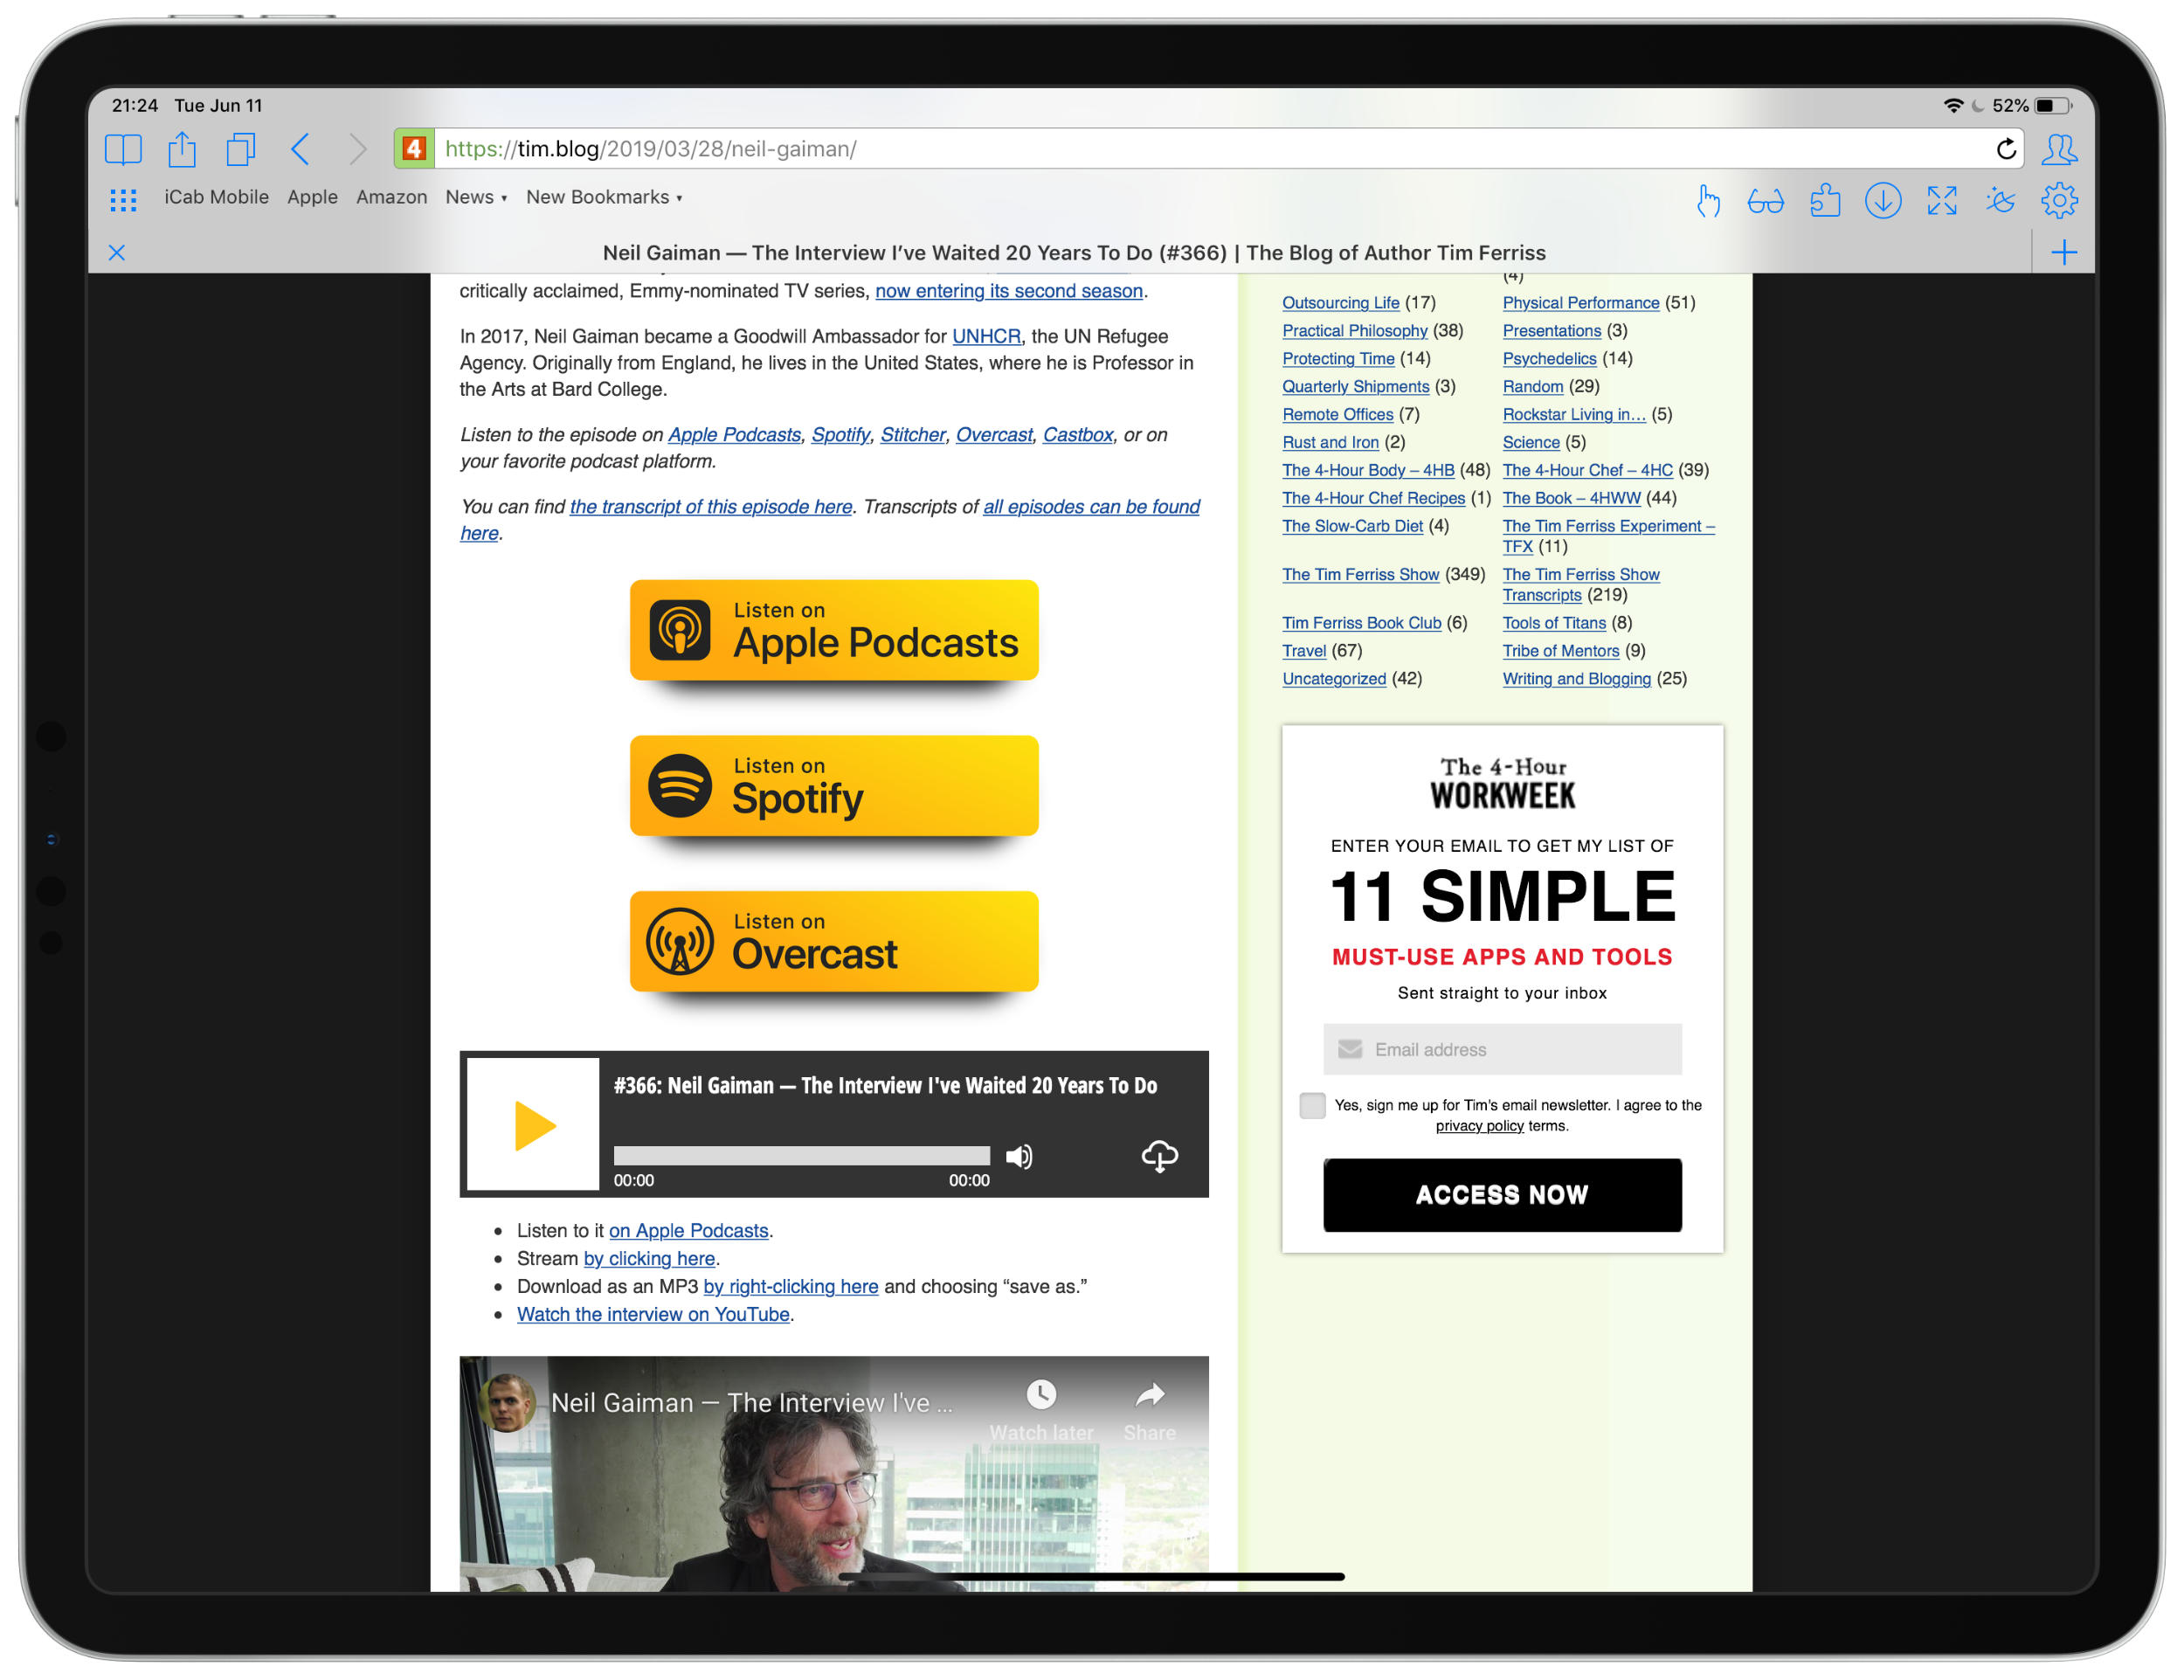Open the bookmarks book icon
Screen dimensions: 2184x1680
point(123,149)
